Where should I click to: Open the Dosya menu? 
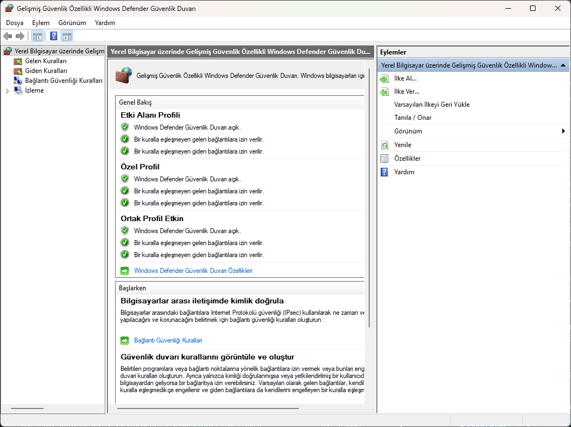coord(15,23)
